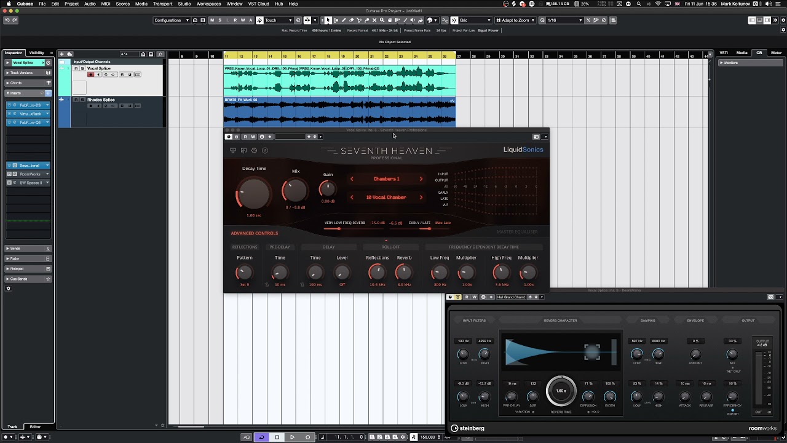The height and width of the screenshot is (443, 787).
Task: Open Seventh Heaven settings gear icon
Action: click(x=254, y=151)
